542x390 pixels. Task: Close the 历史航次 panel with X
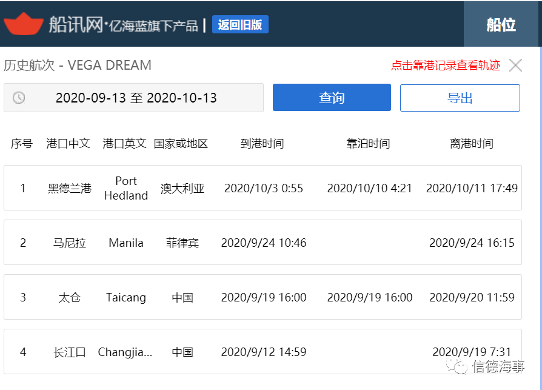click(515, 65)
